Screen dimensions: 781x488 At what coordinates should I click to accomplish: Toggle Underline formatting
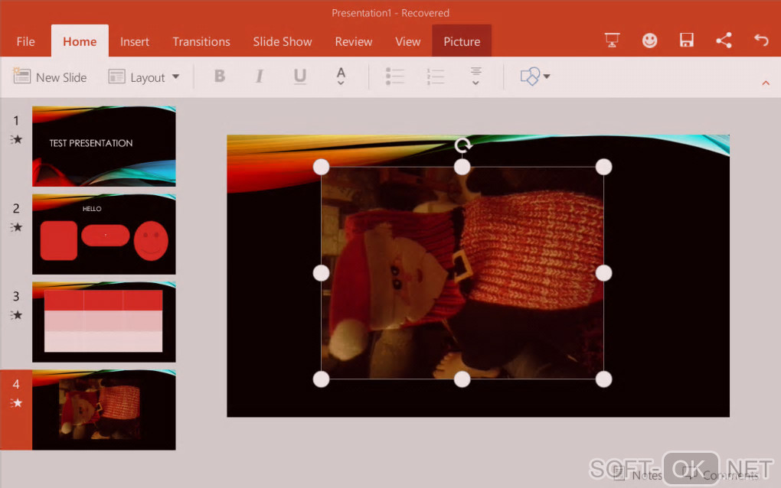(x=300, y=76)
